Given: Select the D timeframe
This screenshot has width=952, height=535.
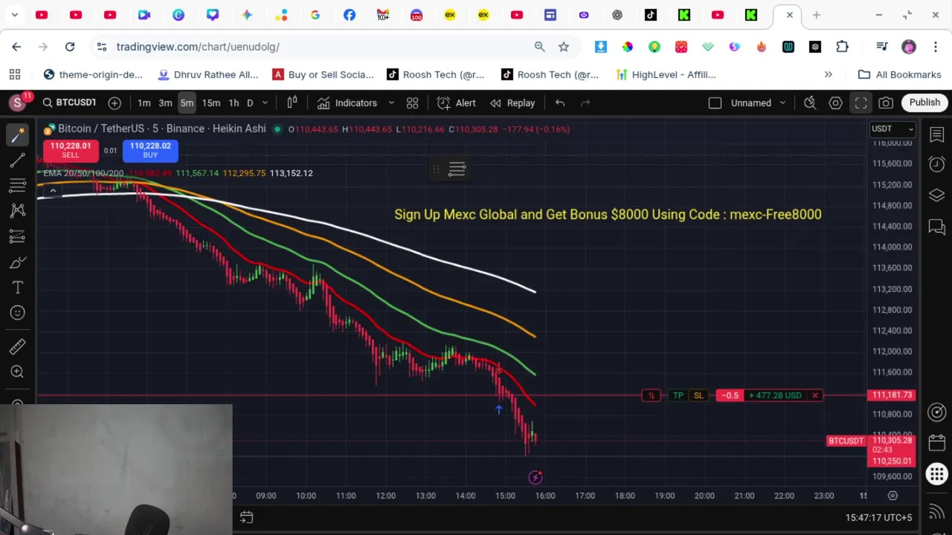Looking at the screenshot, I should [x=250, y=103].
